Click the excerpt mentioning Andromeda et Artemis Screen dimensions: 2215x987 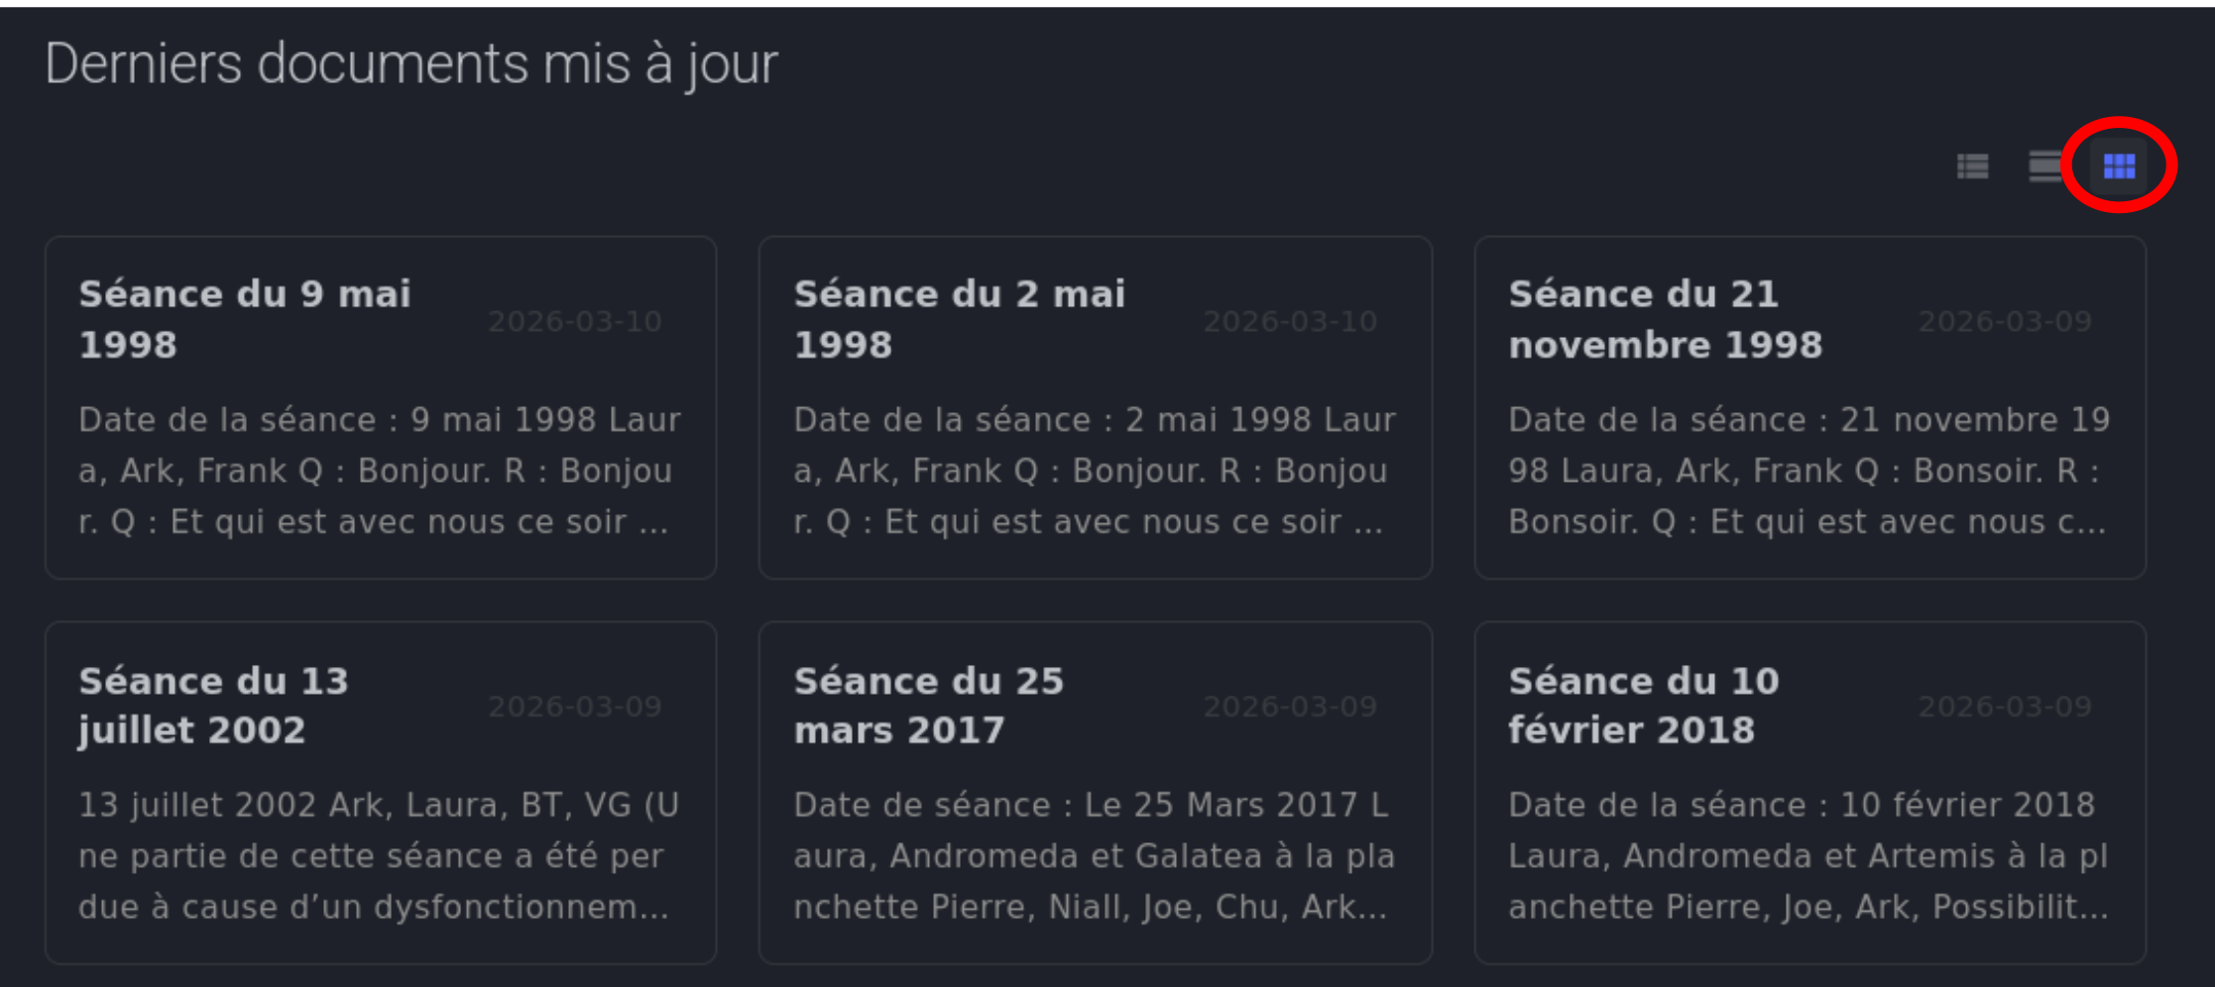coord(1809,856)
